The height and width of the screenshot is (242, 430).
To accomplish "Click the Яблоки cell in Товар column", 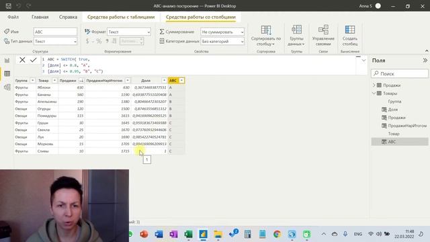I will 47,87.
